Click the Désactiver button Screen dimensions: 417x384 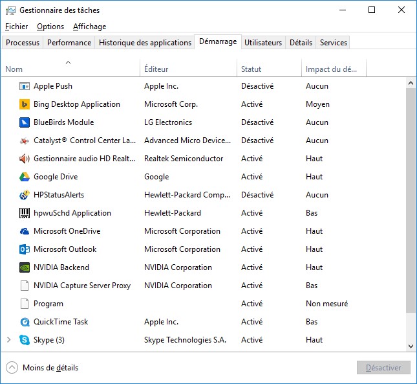383,368
